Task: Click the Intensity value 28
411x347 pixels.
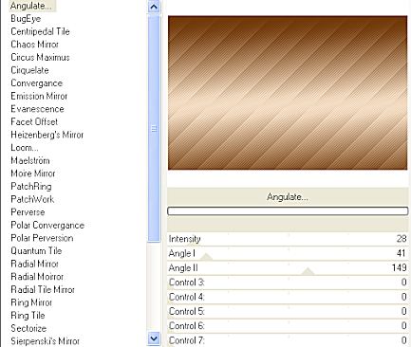Action: point(402,239)
